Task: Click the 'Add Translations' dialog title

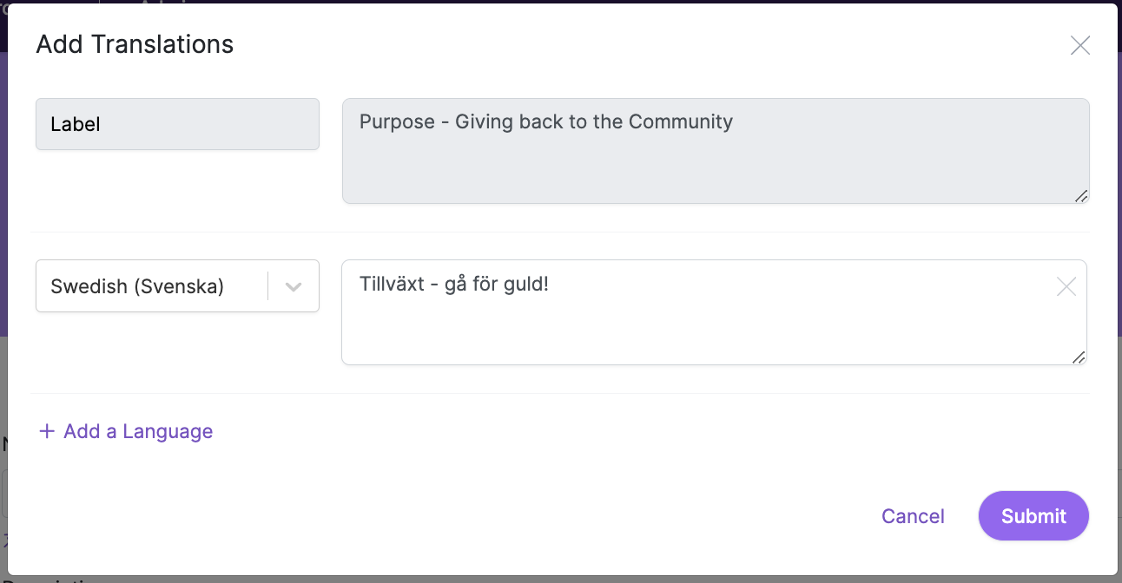Action: [135, 44]
